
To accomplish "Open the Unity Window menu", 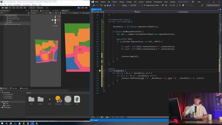I will pyautogui.click(x=34, y=5).
